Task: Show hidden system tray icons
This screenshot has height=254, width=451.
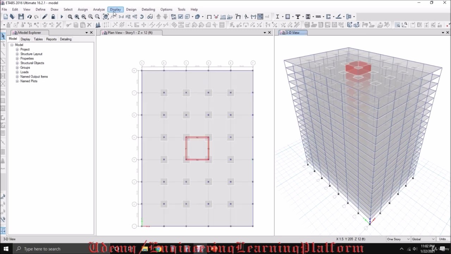Action: pyautogui.click(x=401, y=249)
